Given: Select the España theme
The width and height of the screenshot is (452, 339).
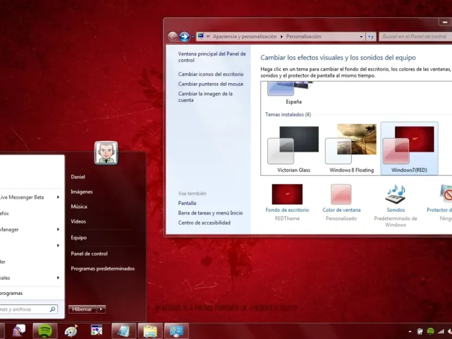Looking at the screenshot, I should click(293, 93).
